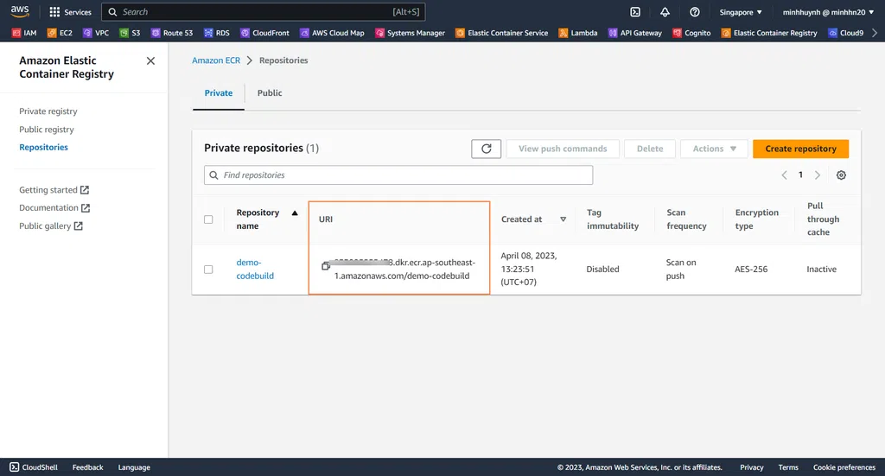Open the minhhuynh account menu
The height and width of the screenshot is (476, 885).
[828, 12]
